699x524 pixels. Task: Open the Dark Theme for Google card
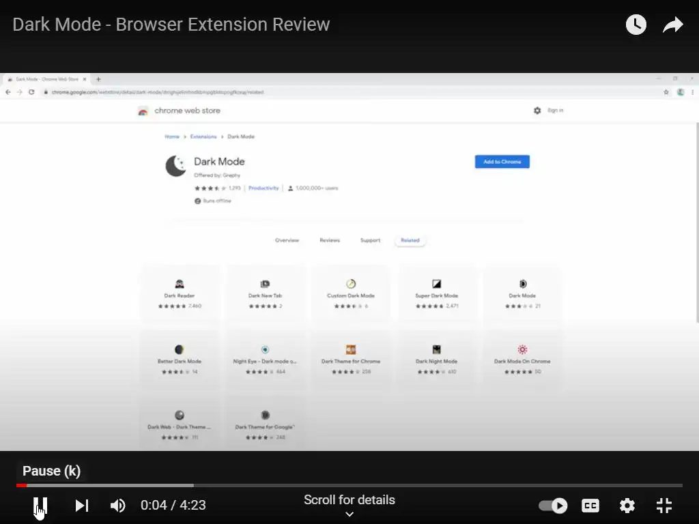(x=266, y=424)
